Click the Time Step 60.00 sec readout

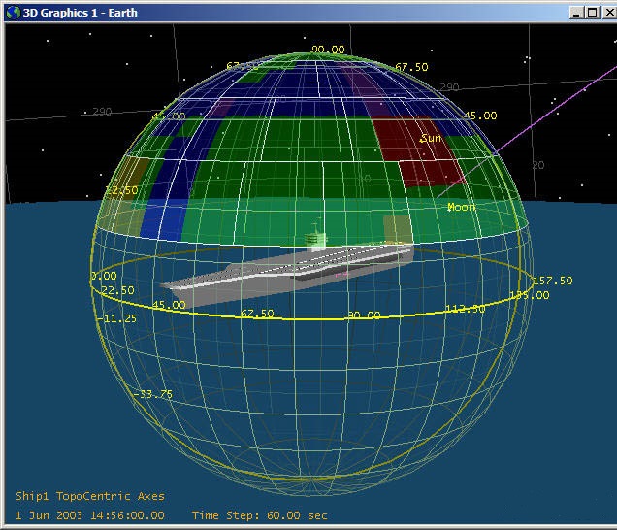tap(259, 515)
